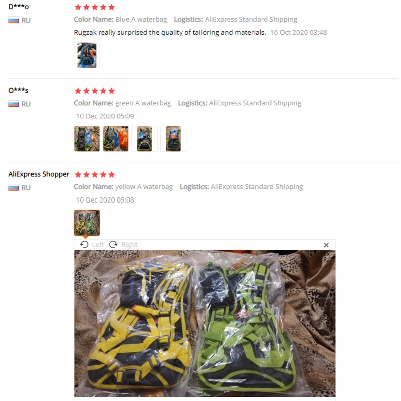This screenshot has height=401, width=401.
Task: Open third thumbnail in O***s review
Action: pyautogui.click(x=145, y=139)
